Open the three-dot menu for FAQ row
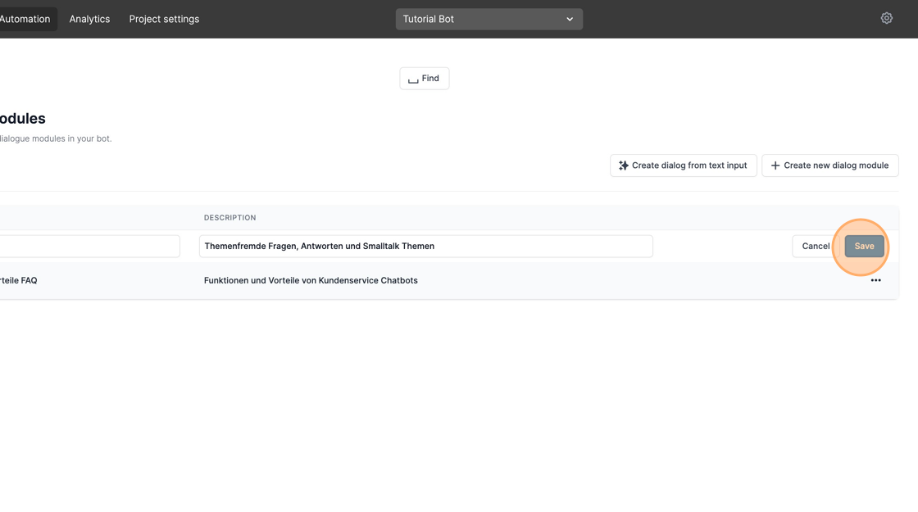The image size is (918, 512). click(x=875, y=280)
